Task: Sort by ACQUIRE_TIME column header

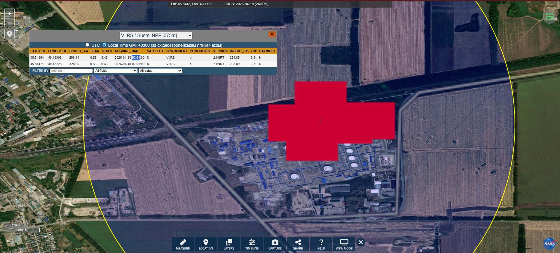Action: click(x=127, y=51)
